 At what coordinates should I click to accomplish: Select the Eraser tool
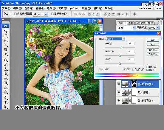click(x=6, y=78)
